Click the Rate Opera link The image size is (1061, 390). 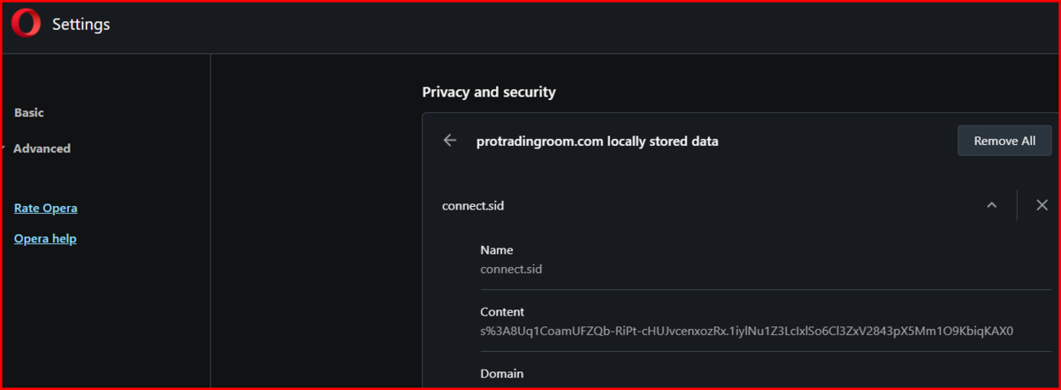pyautogui.click(x=46, y=209)
